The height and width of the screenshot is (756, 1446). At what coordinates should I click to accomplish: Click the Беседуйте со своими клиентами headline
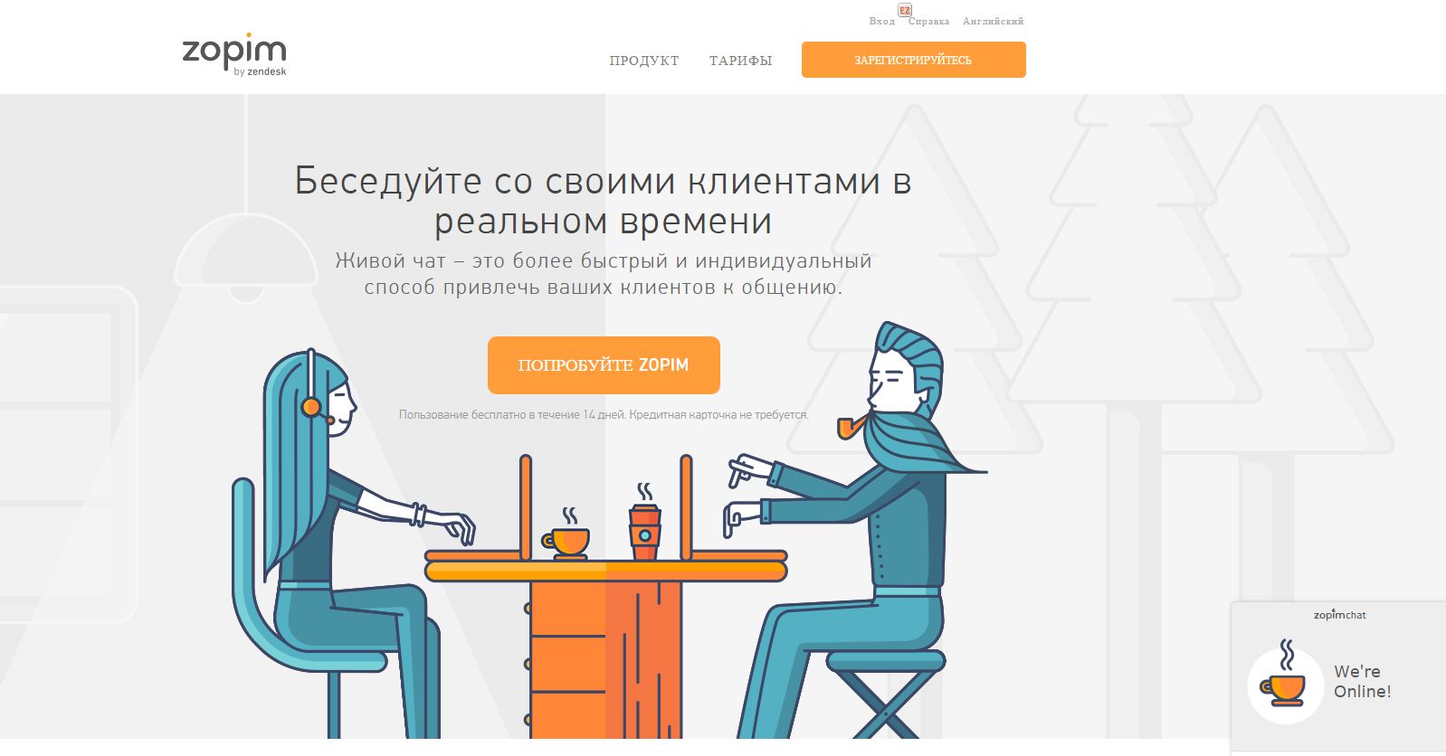pyautogui.click(x=603, y=200)
